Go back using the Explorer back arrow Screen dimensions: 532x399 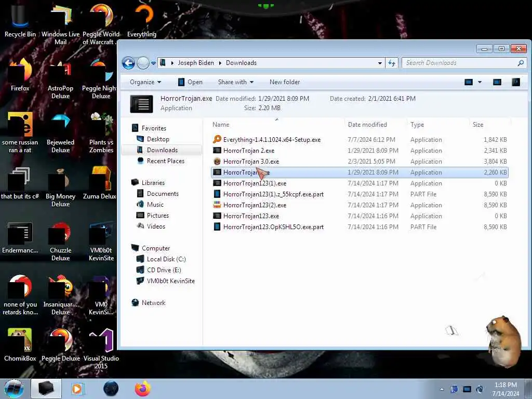point(129,63)
